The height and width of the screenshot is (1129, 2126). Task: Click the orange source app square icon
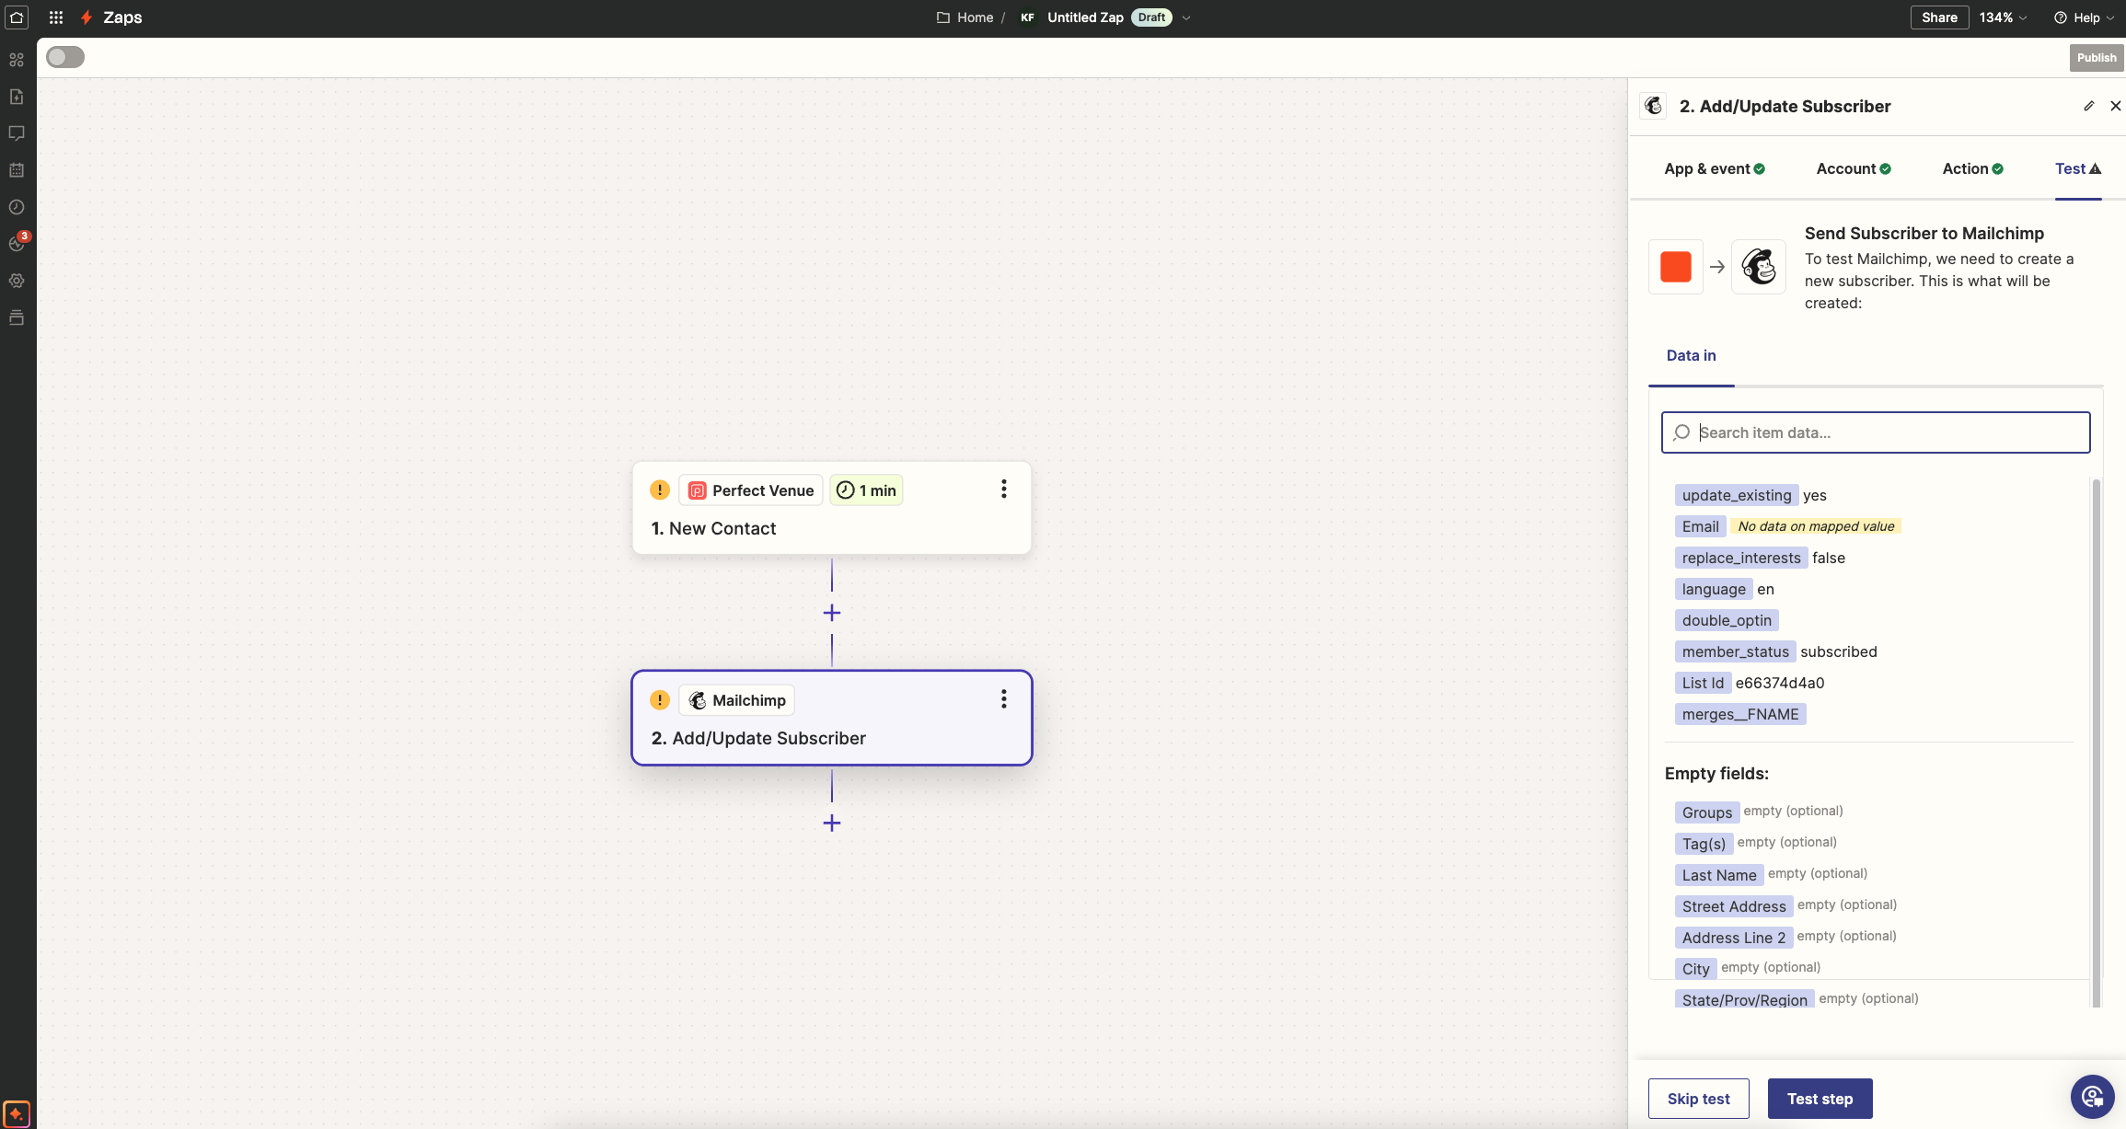tap(1675, 267)
